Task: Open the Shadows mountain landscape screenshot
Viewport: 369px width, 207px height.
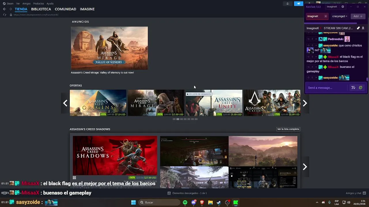Action: (x=263, y=151)
